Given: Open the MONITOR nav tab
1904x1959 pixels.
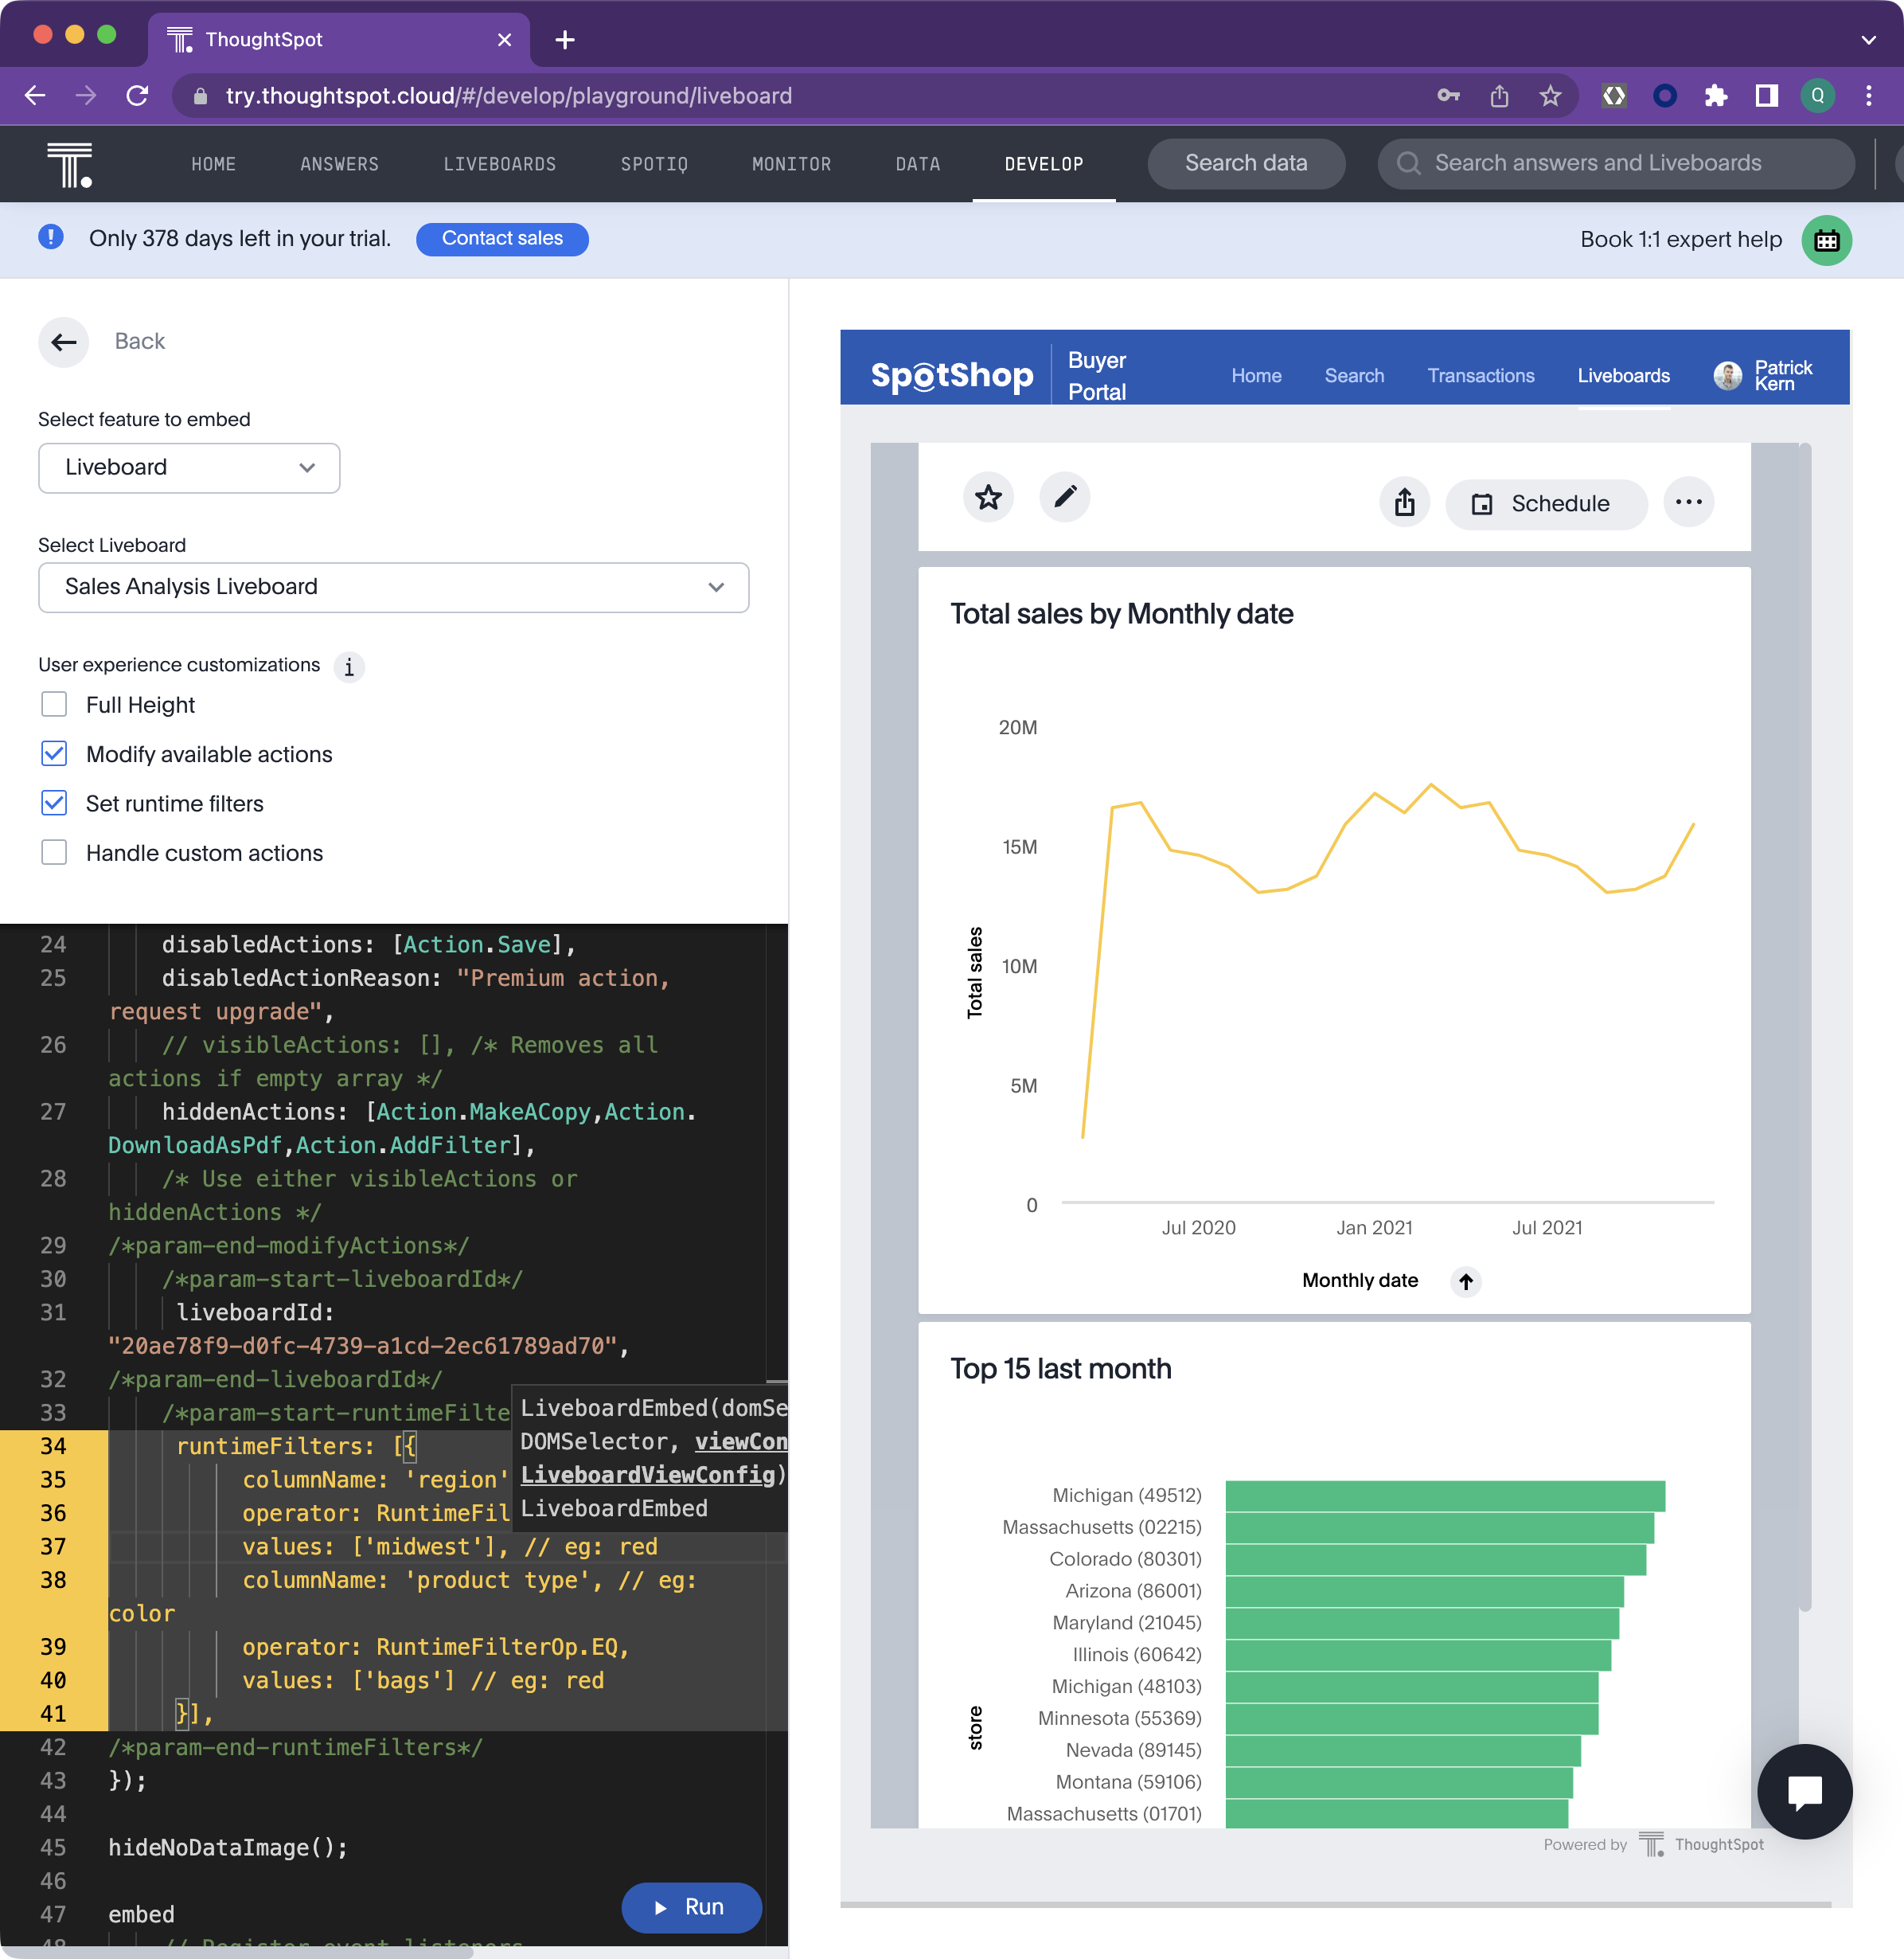Looking at the screenshot, I should [791, 163].
